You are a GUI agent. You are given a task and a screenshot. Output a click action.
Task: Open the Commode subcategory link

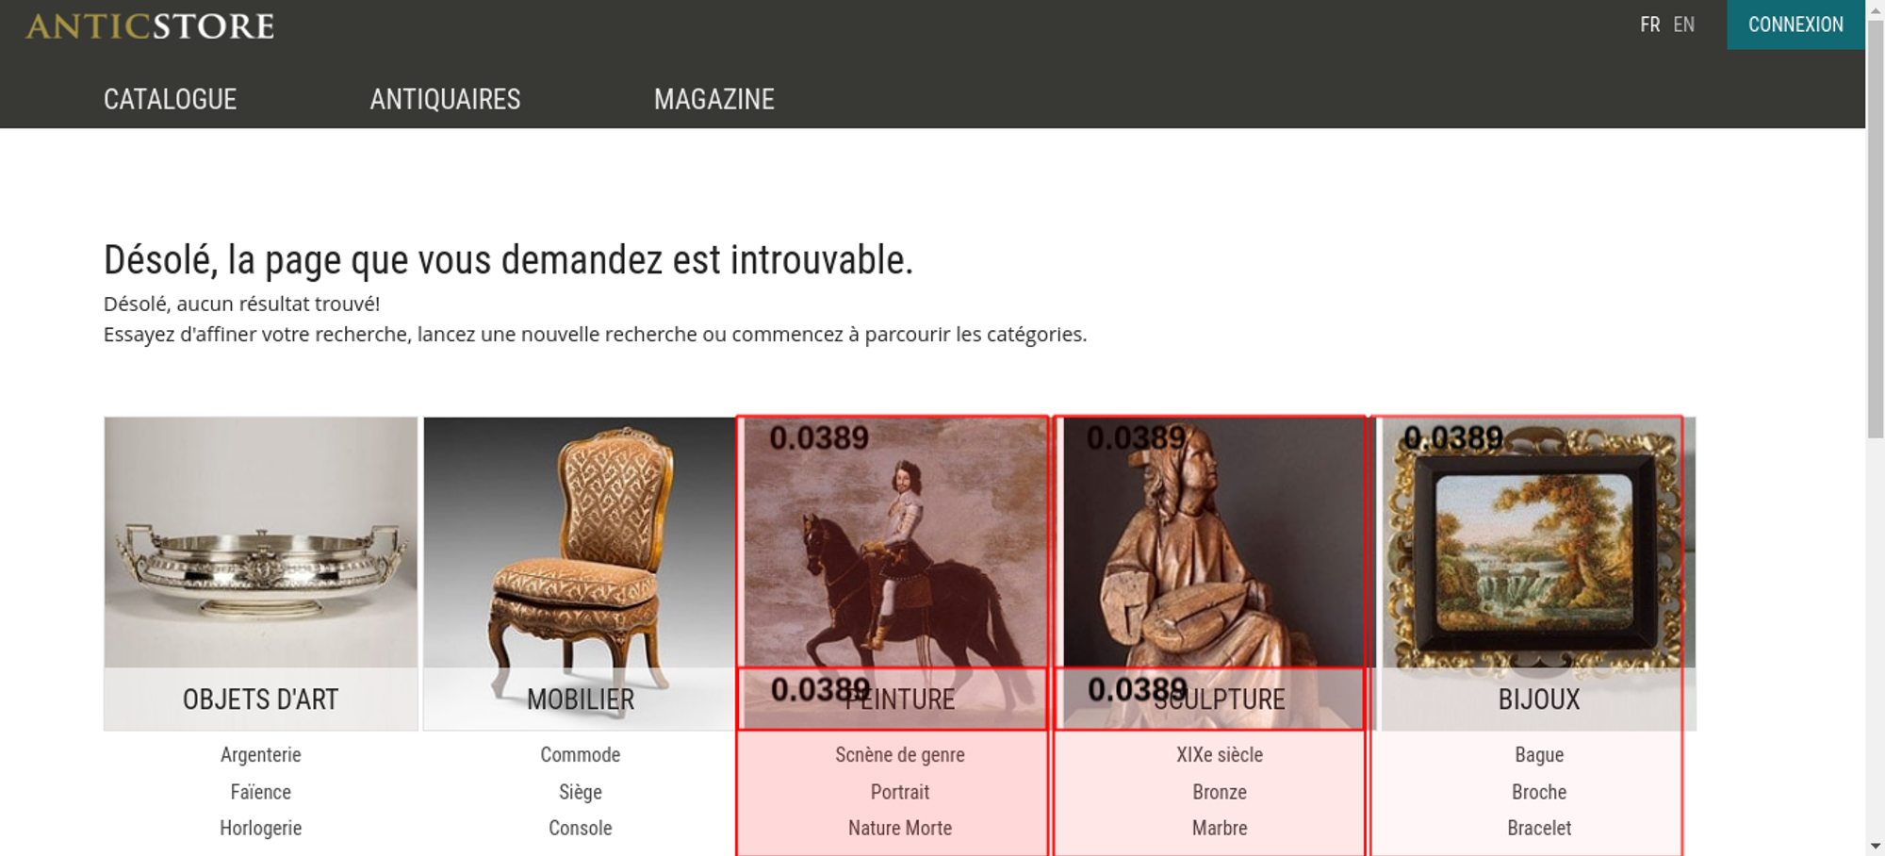[x=581, y=754]
